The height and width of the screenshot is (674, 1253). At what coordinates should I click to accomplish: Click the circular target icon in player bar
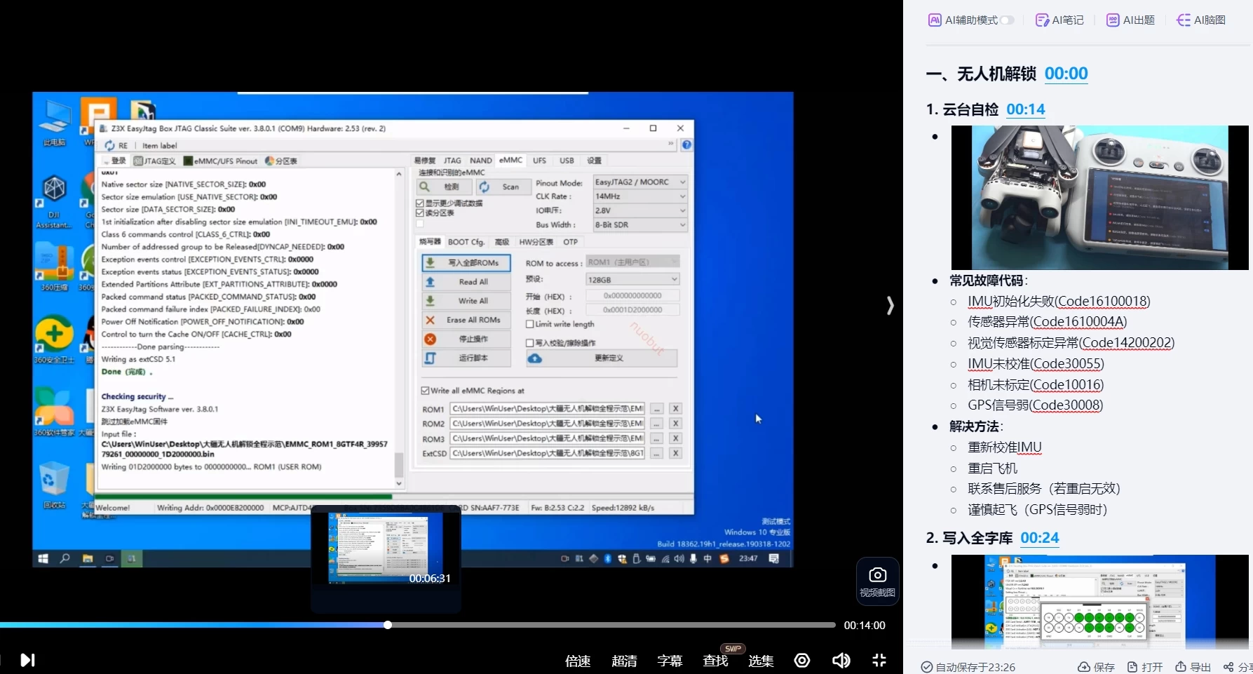pyautogui.click(x=802, y=660)
